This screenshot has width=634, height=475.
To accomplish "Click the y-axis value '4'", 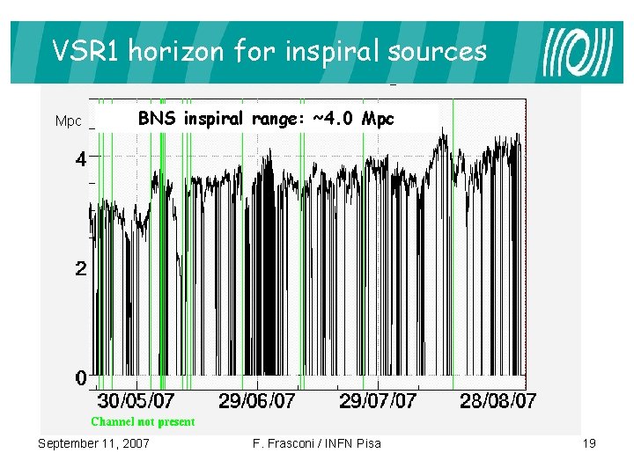I will pos(81,160).
